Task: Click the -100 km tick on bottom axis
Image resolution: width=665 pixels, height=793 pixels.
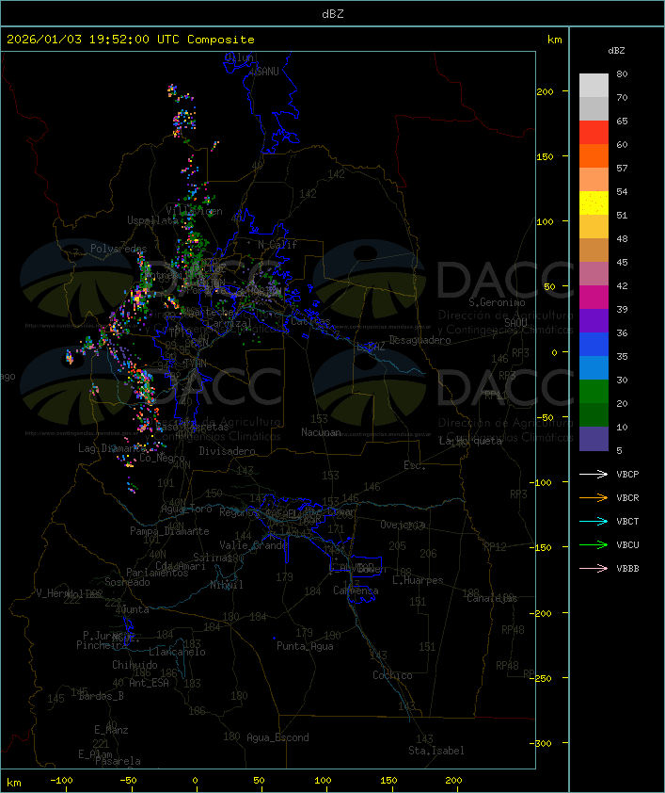Action: [61, 781]
